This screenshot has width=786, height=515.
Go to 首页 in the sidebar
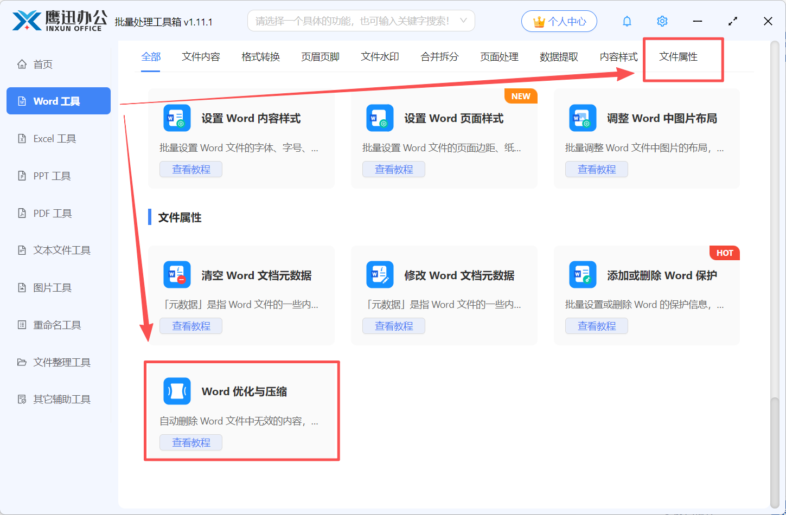coord(59,64)
